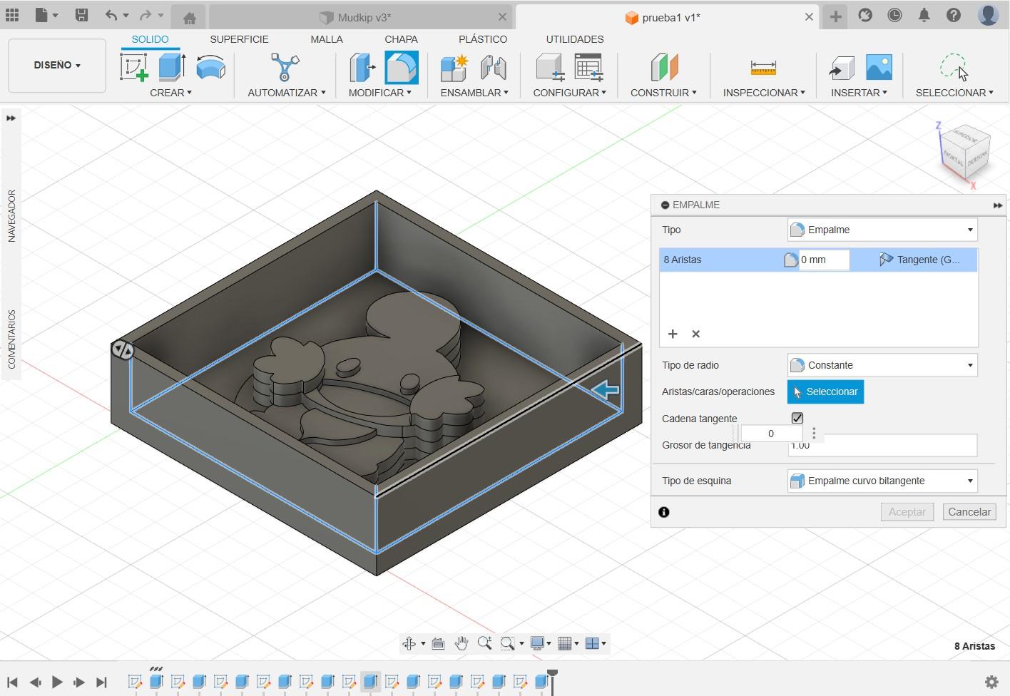
Task: Open the Tangente continuity dropdown in edge row
Action: point(919,260)
